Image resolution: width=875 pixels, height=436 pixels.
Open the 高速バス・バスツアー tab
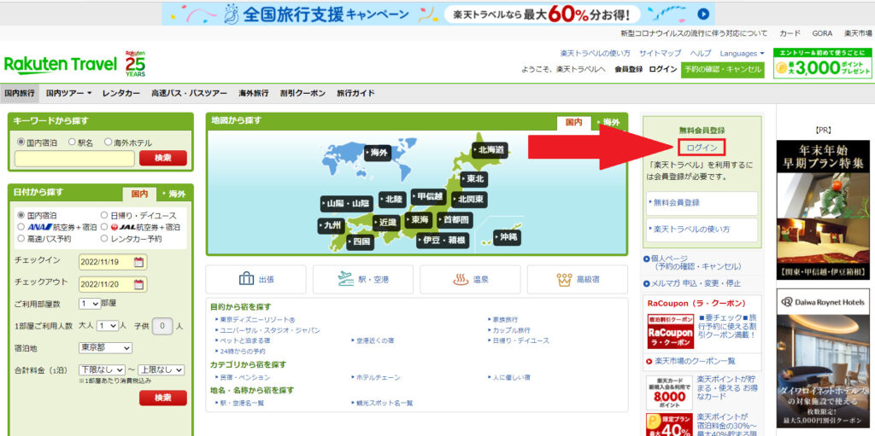189,93
